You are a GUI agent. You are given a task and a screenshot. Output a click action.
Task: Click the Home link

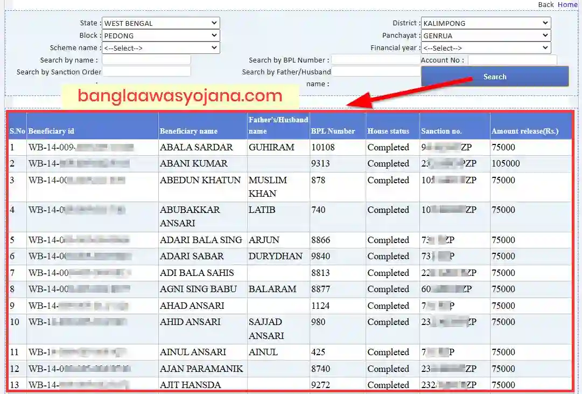click(x=567, y=4)
